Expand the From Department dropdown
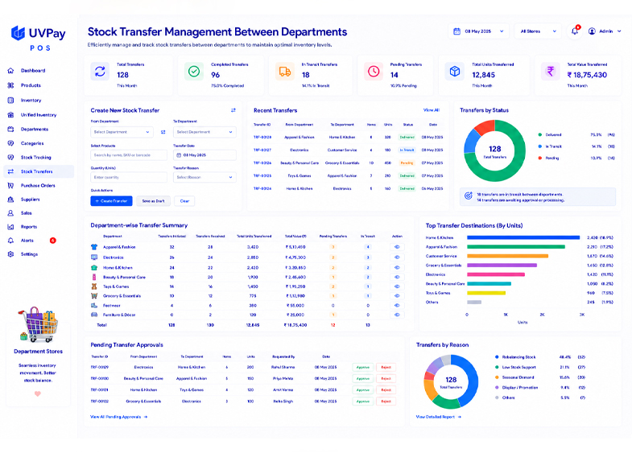 122,132
